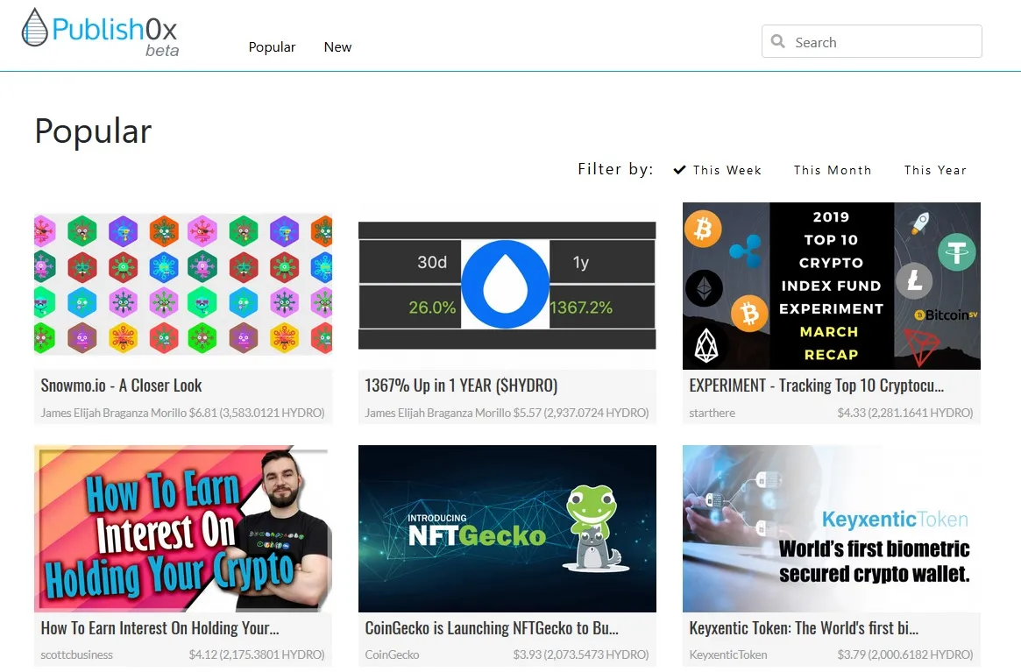Visit author starthere's profile
Viewport: 1021px width, 672px height.
712,413
